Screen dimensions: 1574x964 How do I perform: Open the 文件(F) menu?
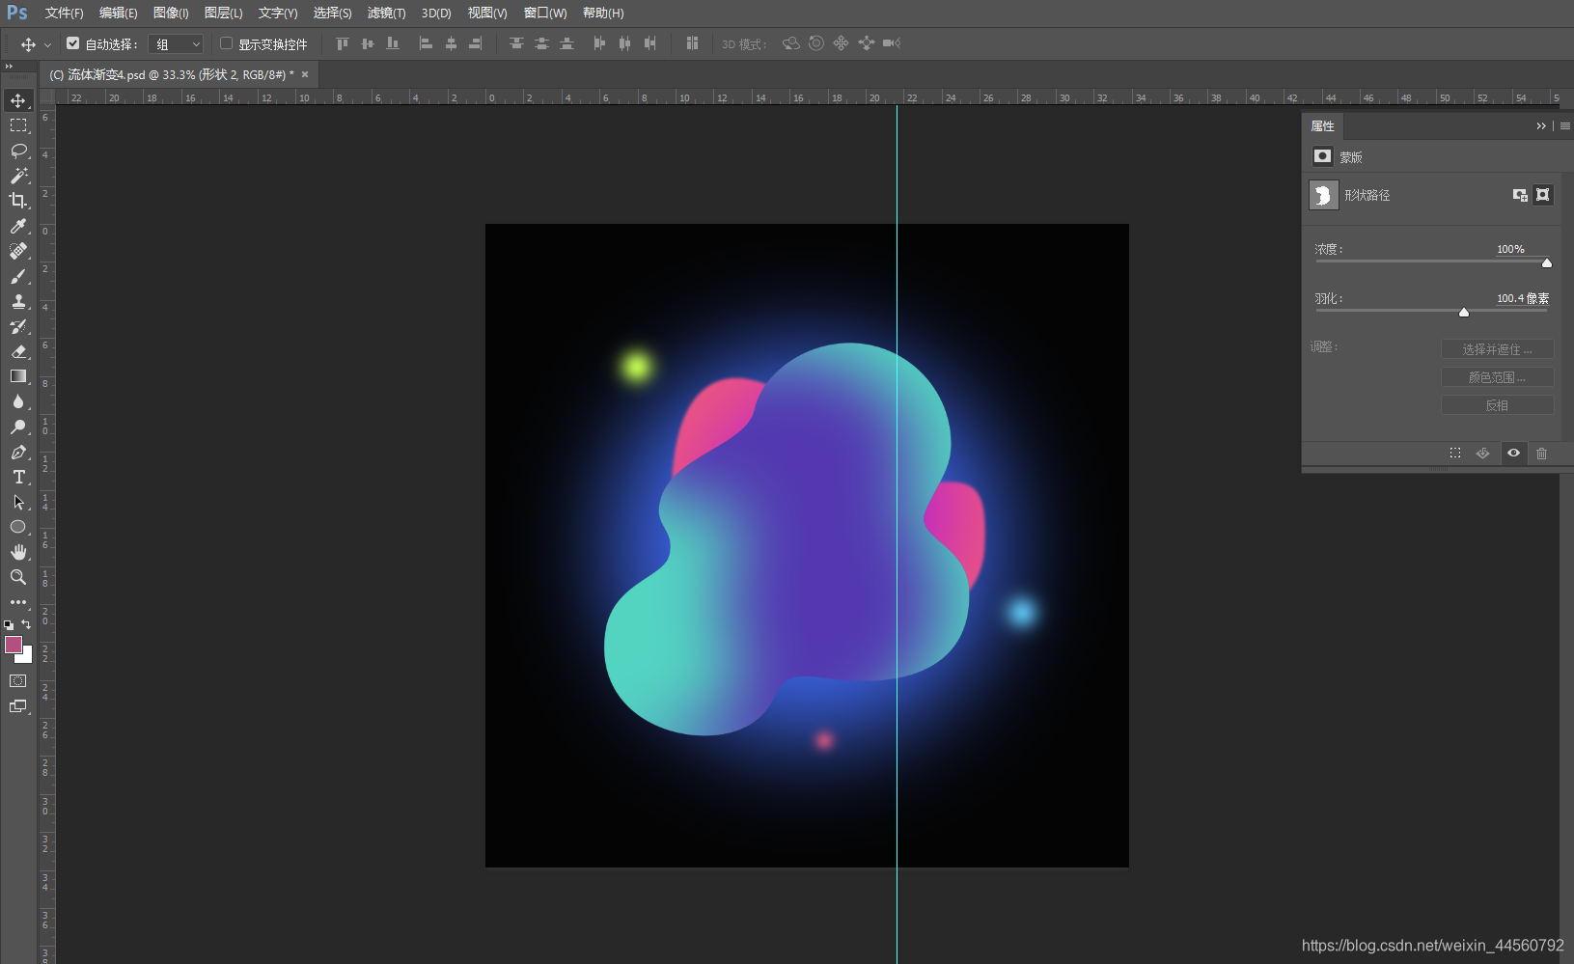click(64, 13)
